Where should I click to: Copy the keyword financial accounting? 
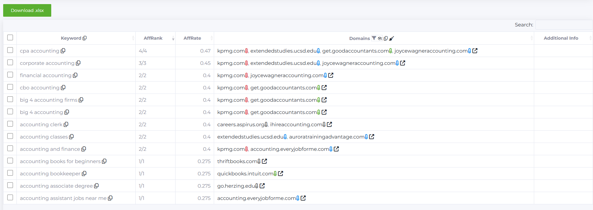coord(75,75)
